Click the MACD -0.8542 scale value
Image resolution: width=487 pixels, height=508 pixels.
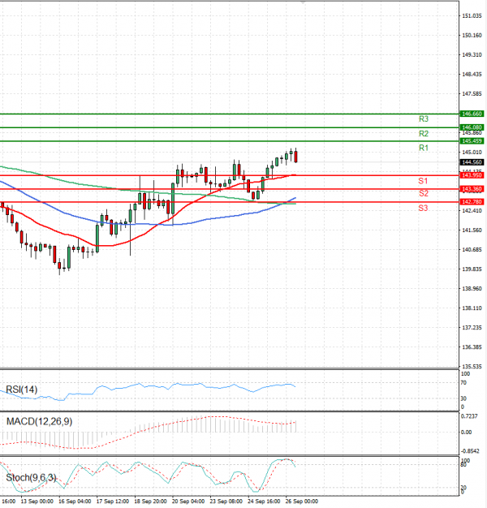pos(469,451)
